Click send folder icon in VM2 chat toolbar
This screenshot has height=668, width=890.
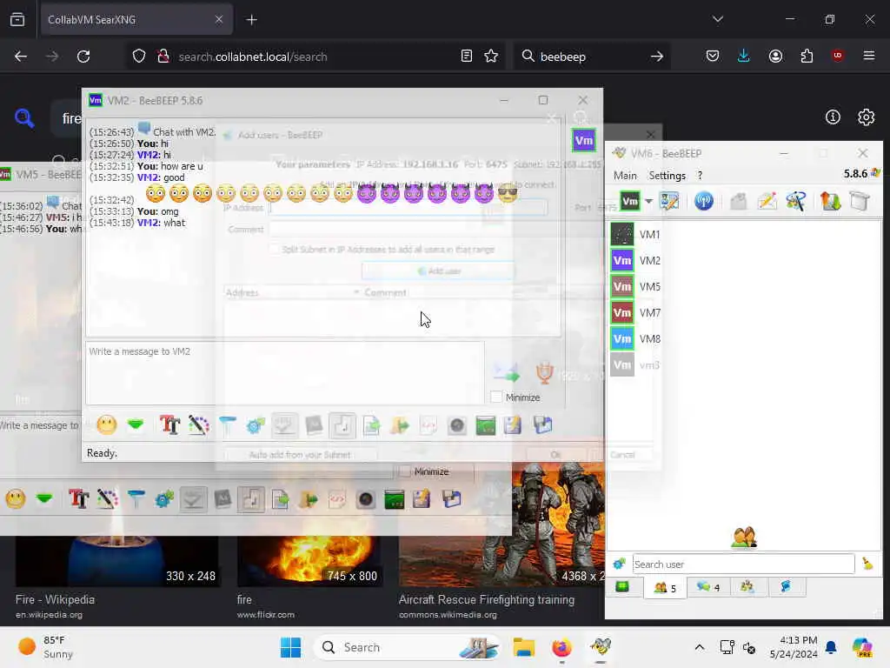point(400,424)
